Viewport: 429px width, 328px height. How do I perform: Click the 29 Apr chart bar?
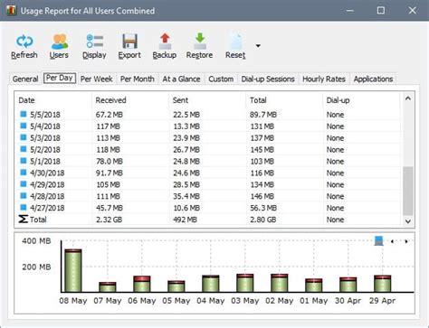[x=383, y=284]
